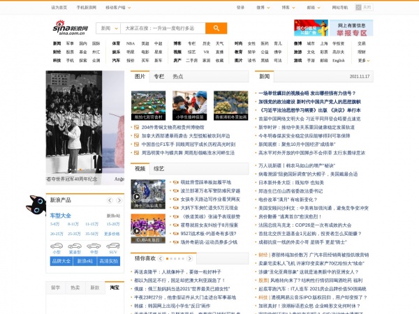Viewport: 419px width, 314px height.
Task: Click the 高清实拍 blue button
Action: tap(108, 261)
